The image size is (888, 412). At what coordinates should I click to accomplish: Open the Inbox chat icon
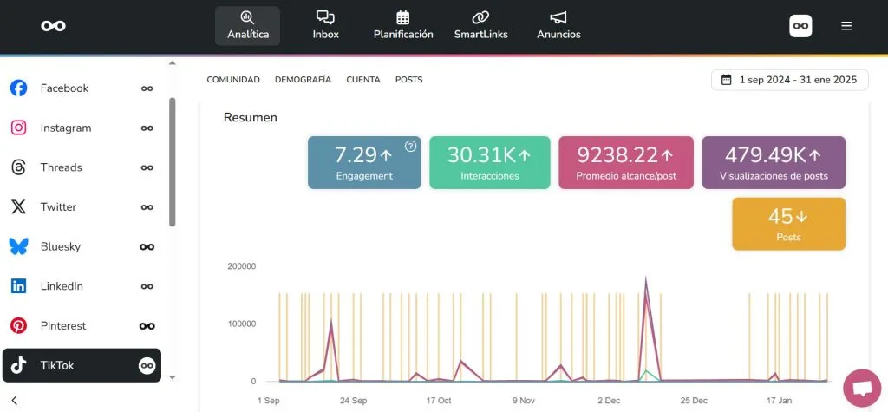point(325,25)
